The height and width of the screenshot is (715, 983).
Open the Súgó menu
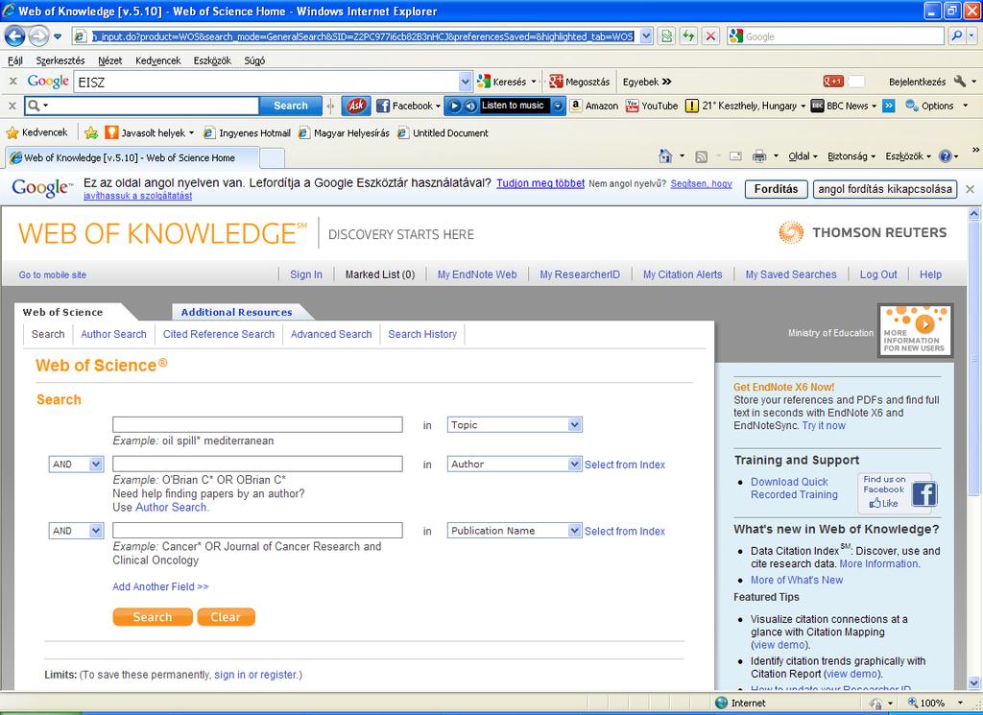254,60
